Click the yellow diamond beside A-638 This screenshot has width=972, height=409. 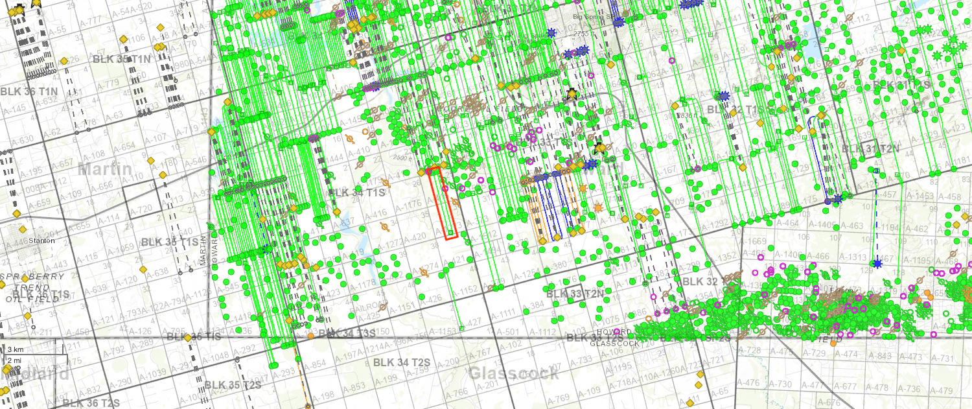[x=143, y=269]
